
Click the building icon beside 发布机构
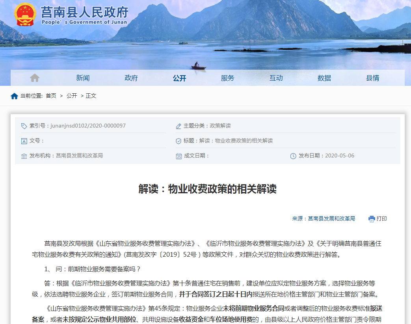(24, 156)
